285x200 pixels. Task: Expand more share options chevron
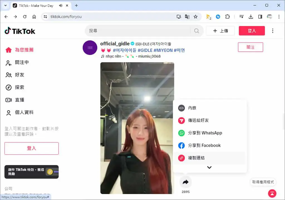(209, 167)
